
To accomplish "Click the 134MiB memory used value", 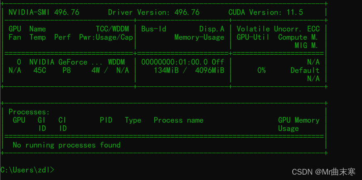I will [166, 71].
